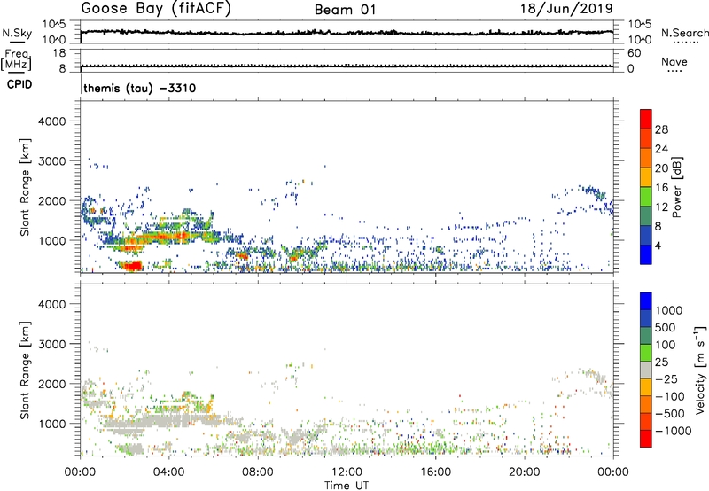This screenshot has height=491, width=709.
Task: Click the gray segment of velocity colorbar
Action: [646, 370]
